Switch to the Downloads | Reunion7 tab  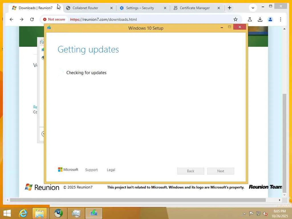(35, 8)
